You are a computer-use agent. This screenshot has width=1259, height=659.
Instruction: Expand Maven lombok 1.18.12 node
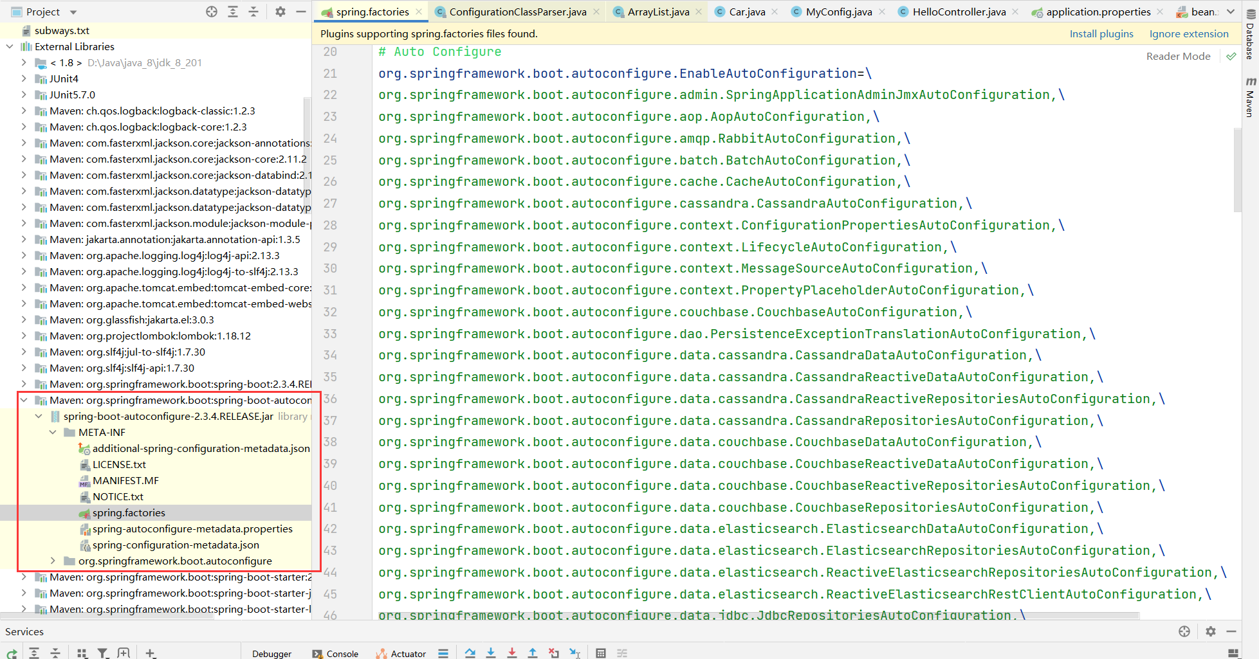pyautogui.click(x=24, y=336)
